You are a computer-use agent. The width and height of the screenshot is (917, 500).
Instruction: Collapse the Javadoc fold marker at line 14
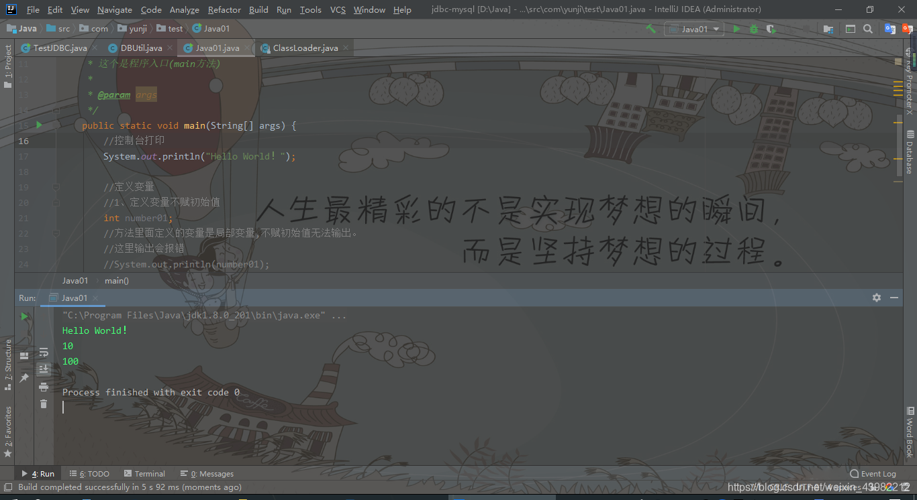[56, 110]
